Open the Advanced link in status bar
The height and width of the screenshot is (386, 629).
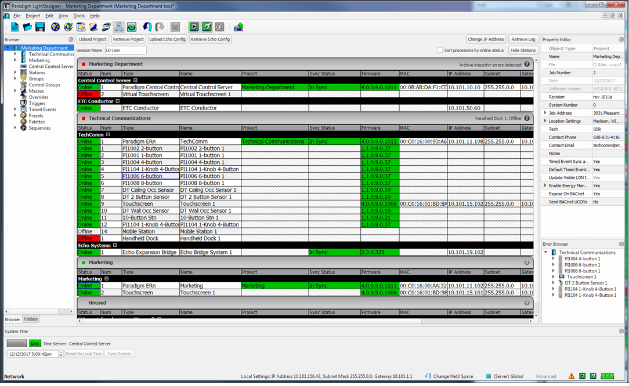tap(546, 376)
